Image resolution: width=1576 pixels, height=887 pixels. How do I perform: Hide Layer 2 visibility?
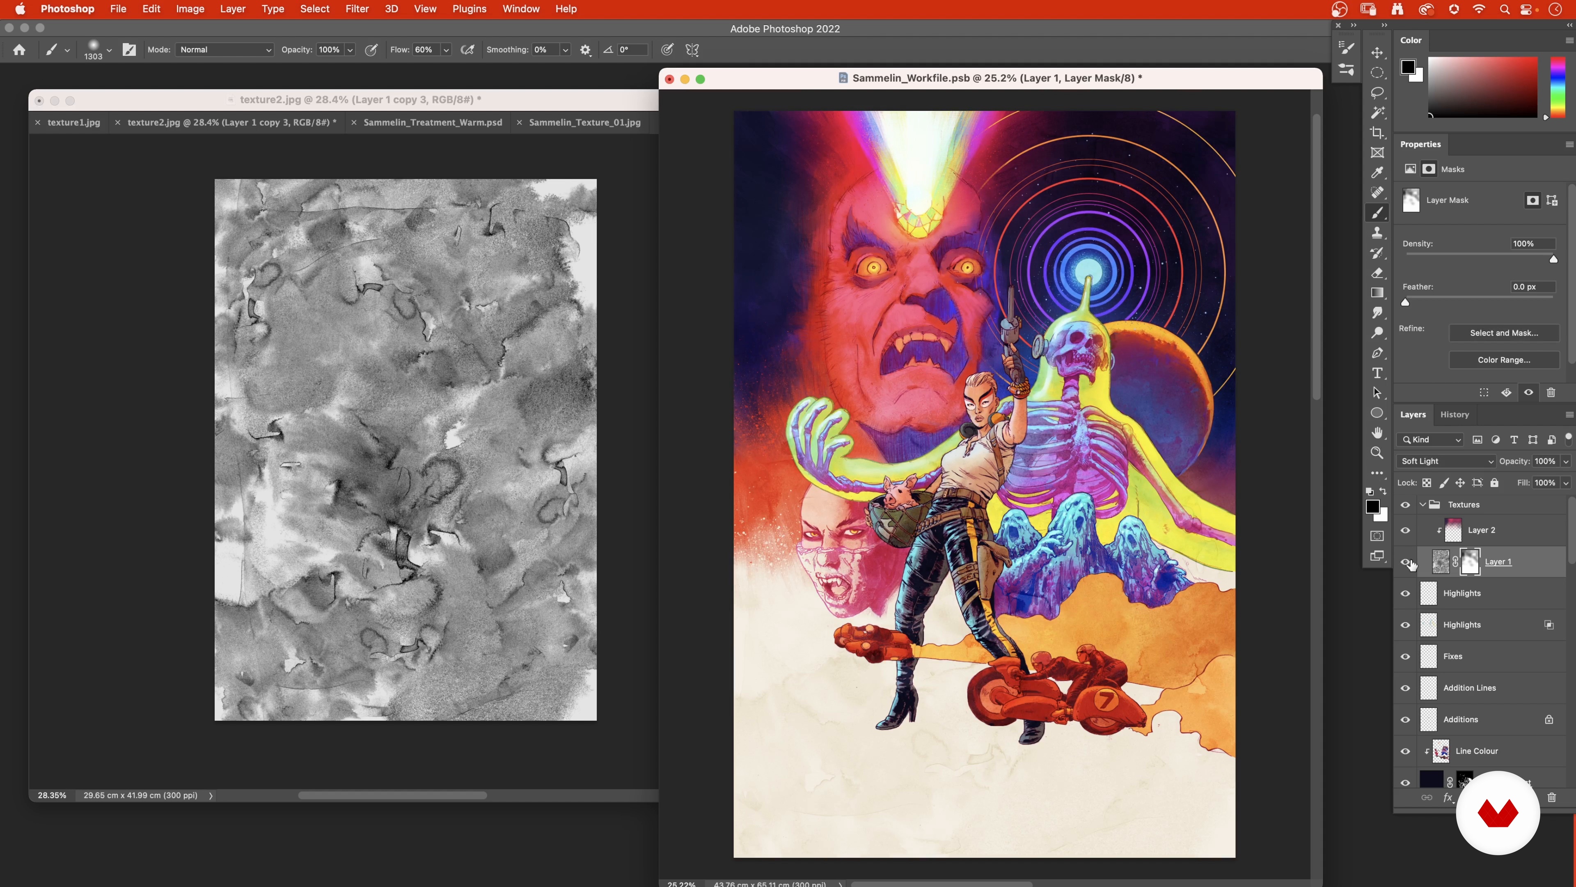coord(1405,531)
